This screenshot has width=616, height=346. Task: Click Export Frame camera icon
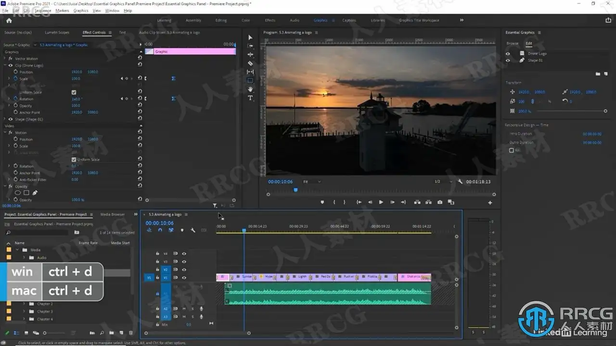(x=440, y=202)
